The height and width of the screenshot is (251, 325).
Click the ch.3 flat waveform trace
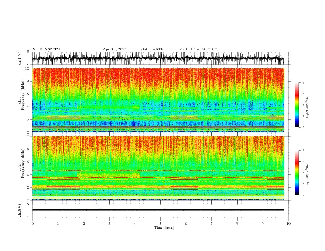tap(158, 210)
